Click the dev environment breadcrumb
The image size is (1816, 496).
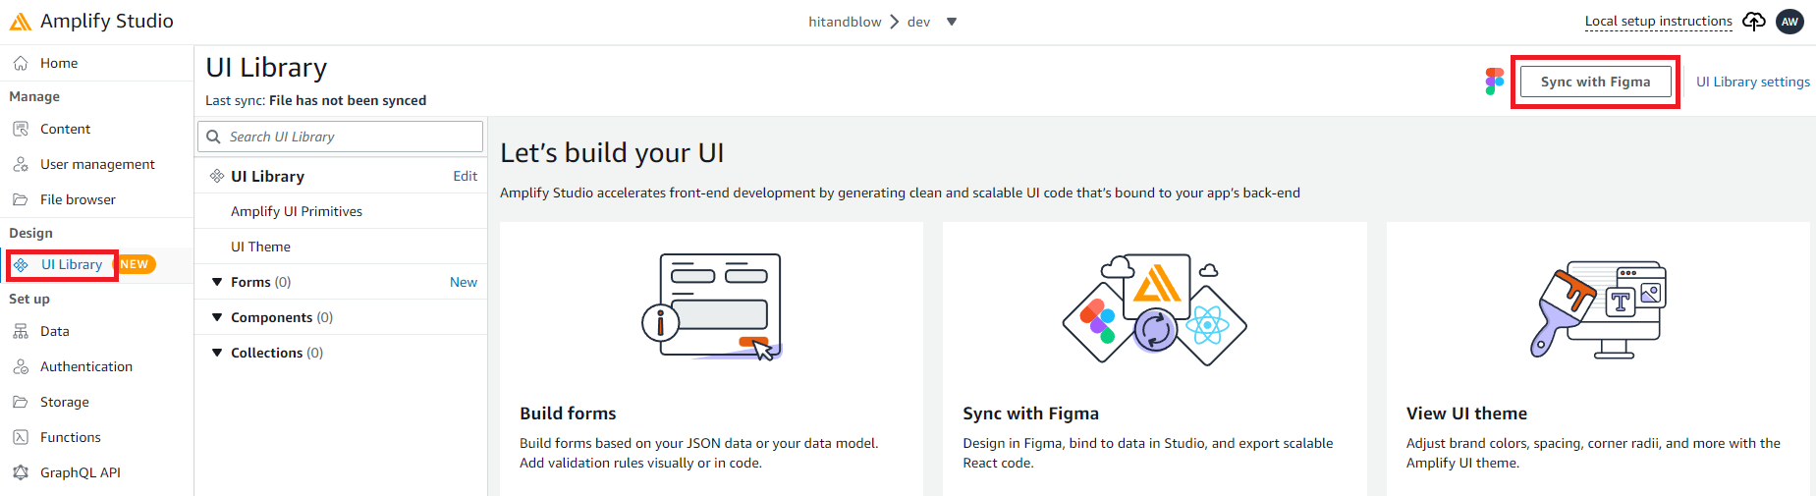click(918, 22)
